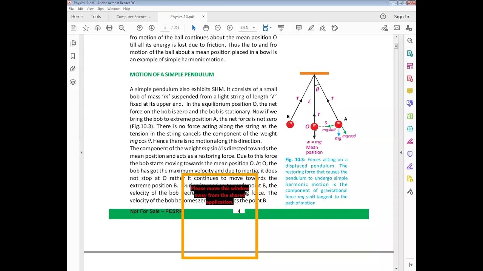The width and height of the screenshot is (483, 271).
Task: Open the Compress PDF tool in the right pane
Action: coord(410,116)
